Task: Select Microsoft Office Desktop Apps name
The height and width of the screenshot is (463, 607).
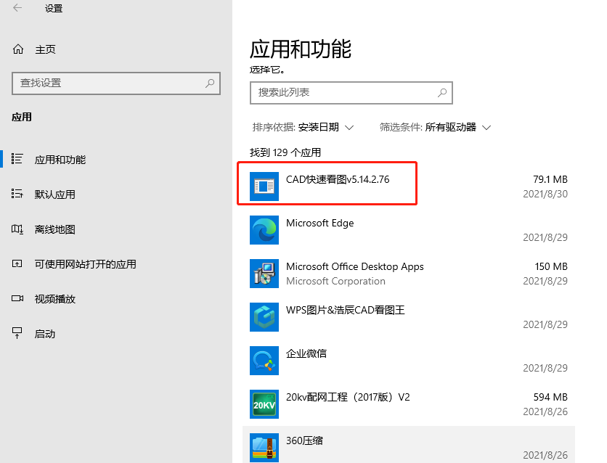Action: coord(354,266)
